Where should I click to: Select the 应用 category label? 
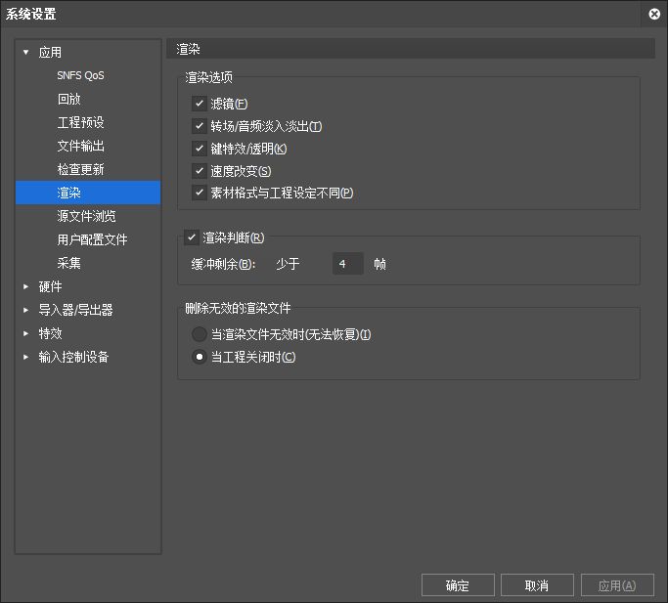[x=50, y=53]
